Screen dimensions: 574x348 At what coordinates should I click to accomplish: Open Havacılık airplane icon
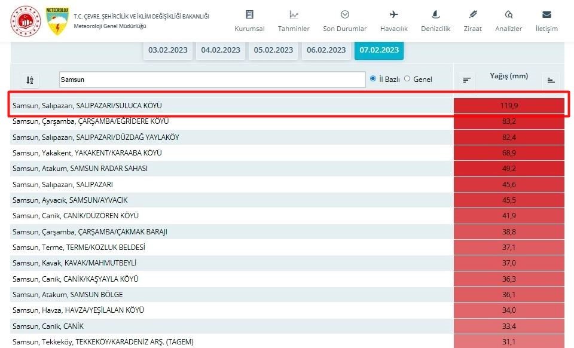tap(393, 14)
